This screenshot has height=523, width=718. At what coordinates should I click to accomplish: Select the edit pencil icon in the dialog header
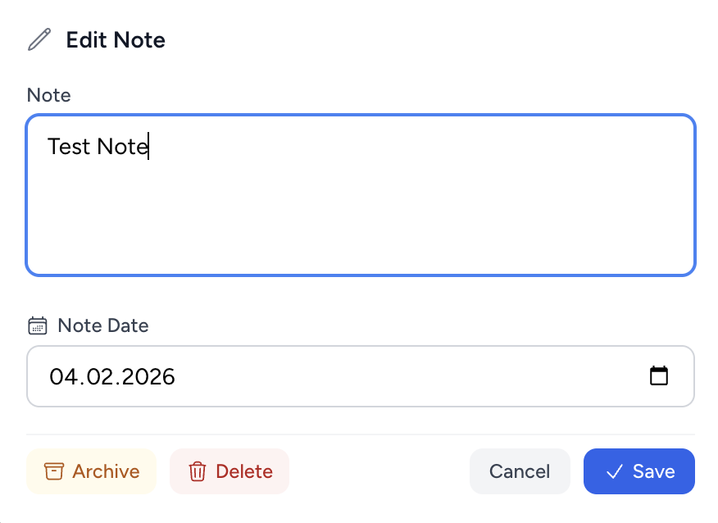38,39
